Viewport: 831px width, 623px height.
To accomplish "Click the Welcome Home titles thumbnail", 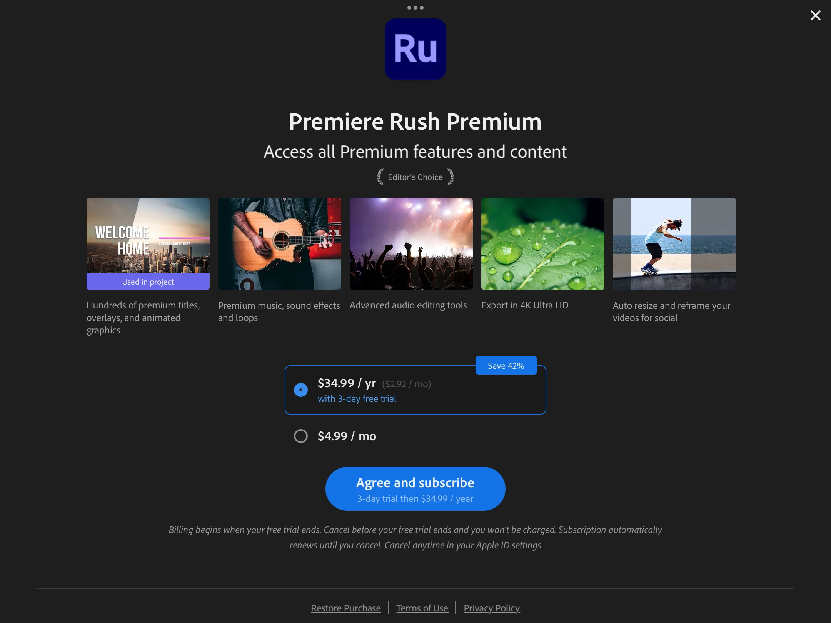I will tap(148, 235).
